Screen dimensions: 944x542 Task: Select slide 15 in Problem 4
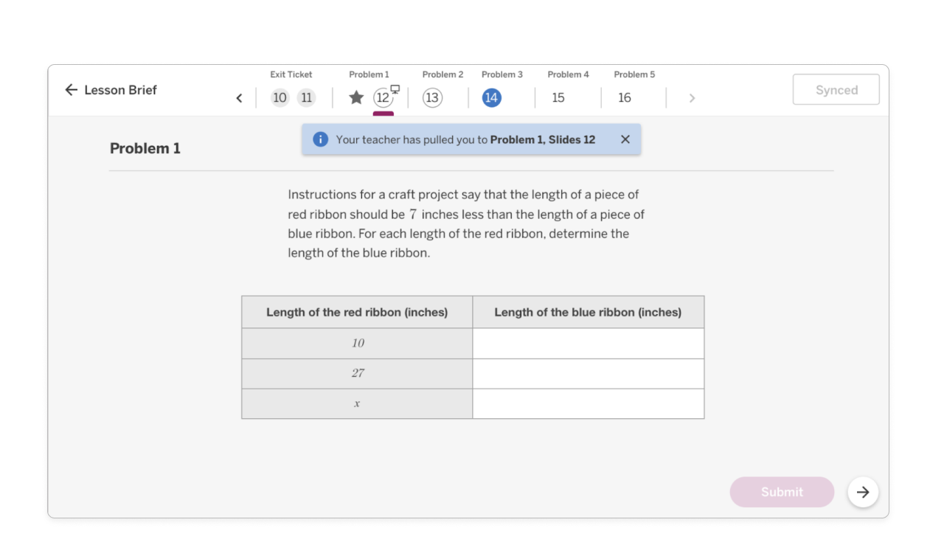tap(558, 97)
